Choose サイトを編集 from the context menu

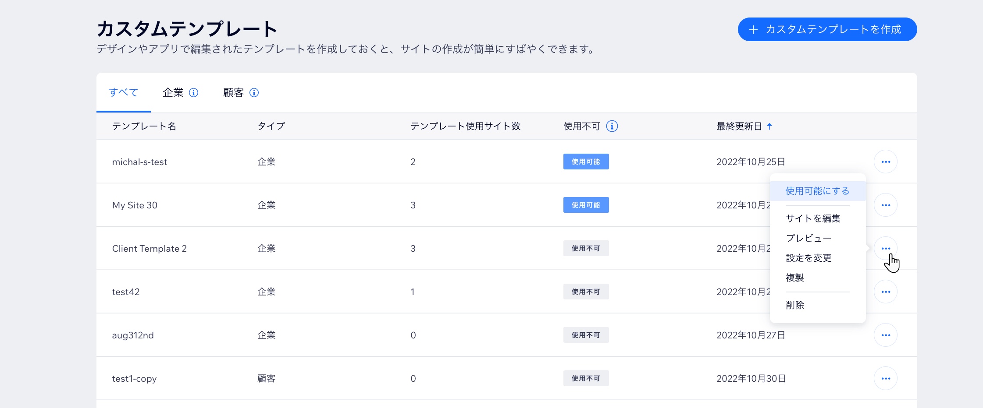tap(813, 218)
